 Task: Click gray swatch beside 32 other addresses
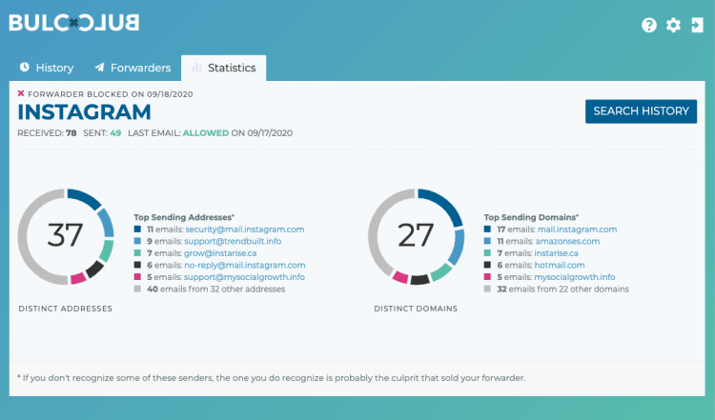tap(137, 289)
